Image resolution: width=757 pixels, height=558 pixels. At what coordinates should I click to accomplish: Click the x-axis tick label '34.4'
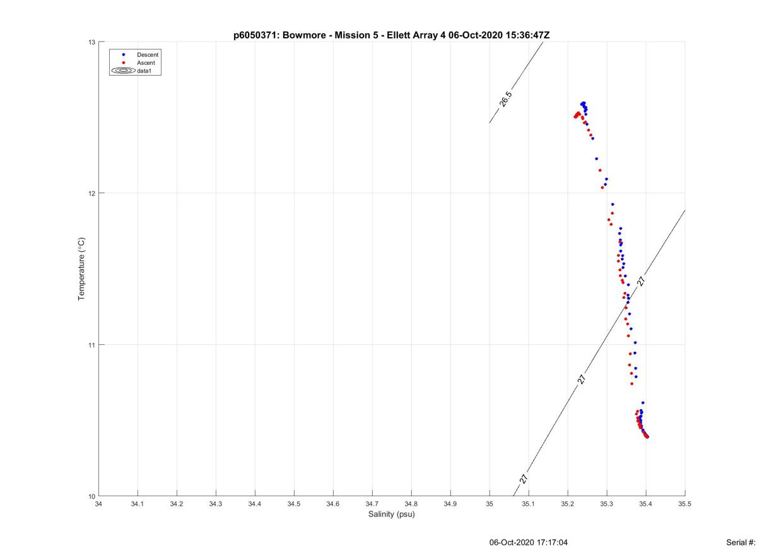click(x=255, y=504)
